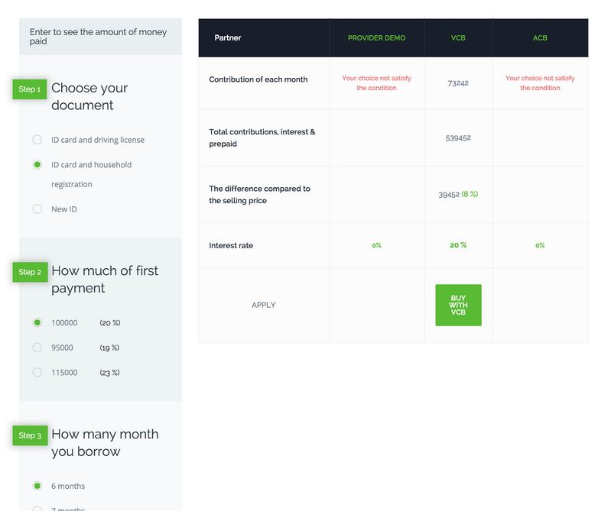
Task: Click the difference value 39452 (8 %)
Action: pyautogui.click(x=458, y=195)
